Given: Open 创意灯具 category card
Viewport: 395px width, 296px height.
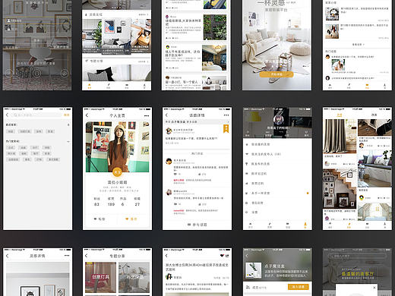Looking at the screenshot, I should tap(100, 277).
